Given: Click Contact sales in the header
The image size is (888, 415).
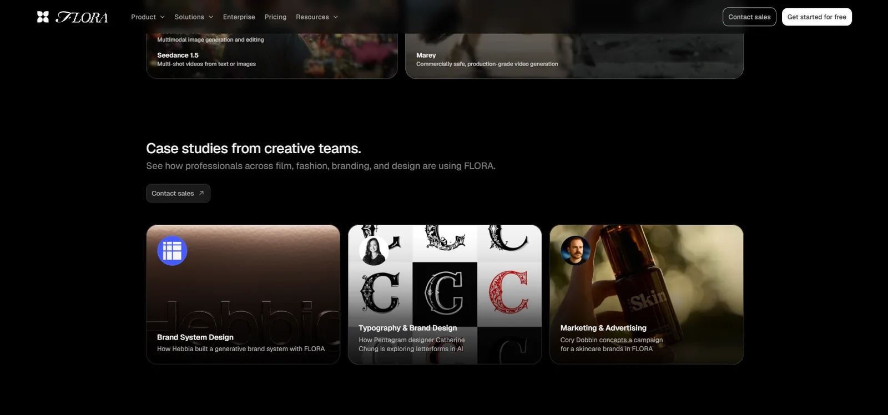Looking at the screenshot, I should 749,17.
